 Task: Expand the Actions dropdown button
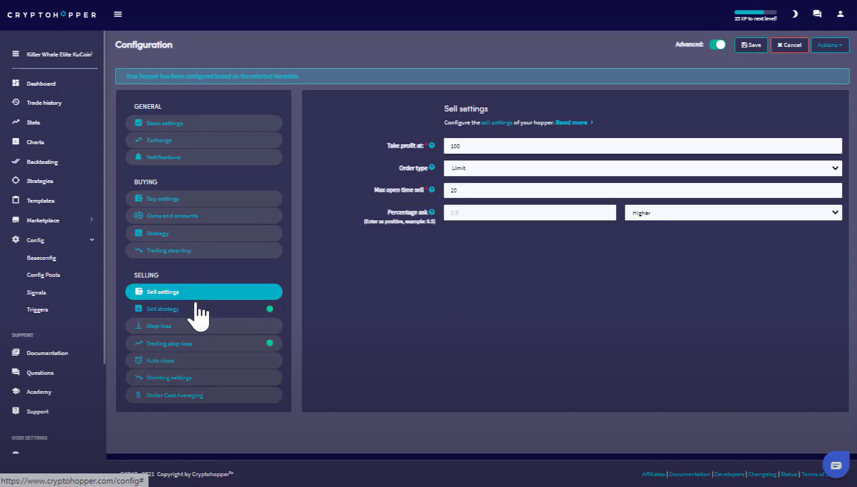pyautogui.click(x=829, y=45)
